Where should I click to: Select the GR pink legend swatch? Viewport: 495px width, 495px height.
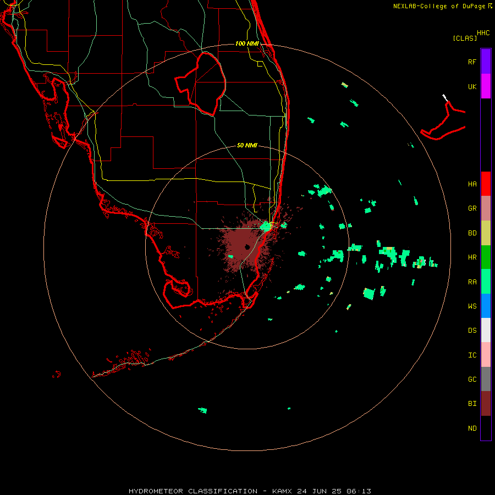pyautogui.click(x=486, y=208)
